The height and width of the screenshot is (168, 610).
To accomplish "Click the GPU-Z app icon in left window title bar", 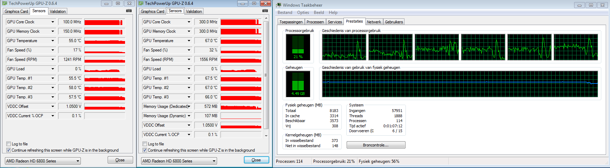I will tap(5, 3).
